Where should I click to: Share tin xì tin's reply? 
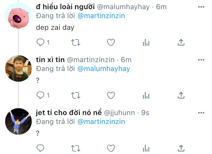(x=181, y=95)
